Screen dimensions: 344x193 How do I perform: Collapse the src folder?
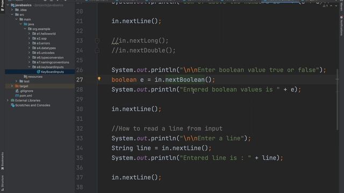(12, 14)
